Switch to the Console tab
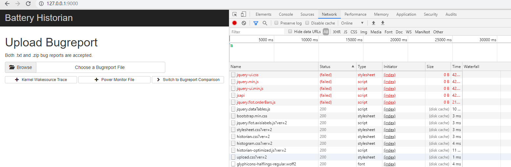The image size is (511, 167). click(286, 14)
